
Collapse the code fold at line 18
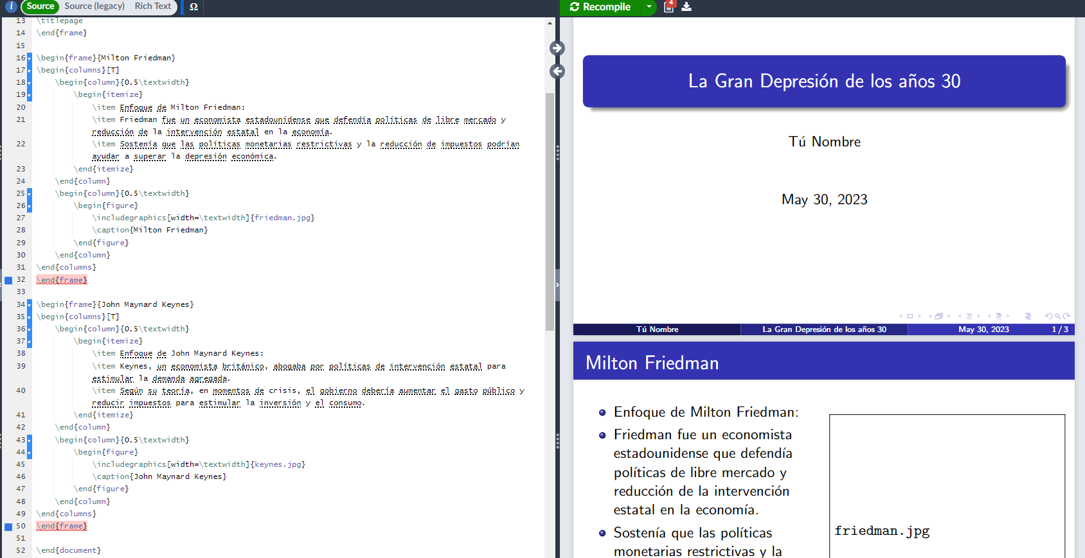(29, 83)
